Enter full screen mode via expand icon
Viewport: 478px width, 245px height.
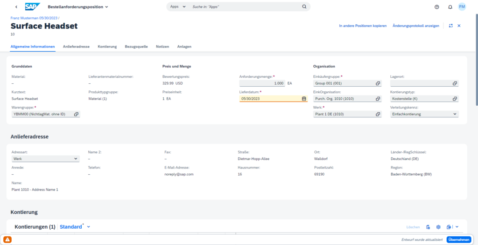(450, 26)
